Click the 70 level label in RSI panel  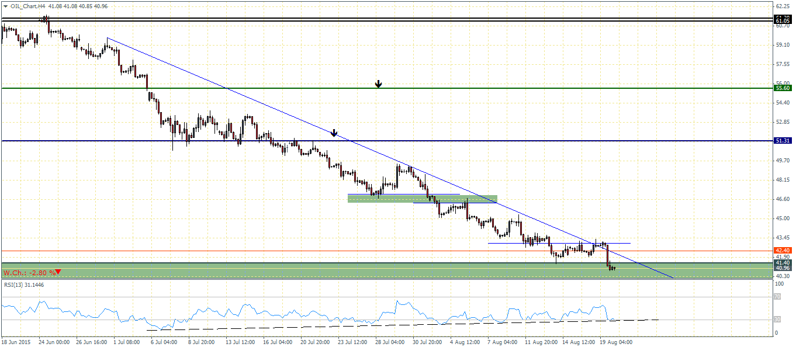[x=777, y=297]
